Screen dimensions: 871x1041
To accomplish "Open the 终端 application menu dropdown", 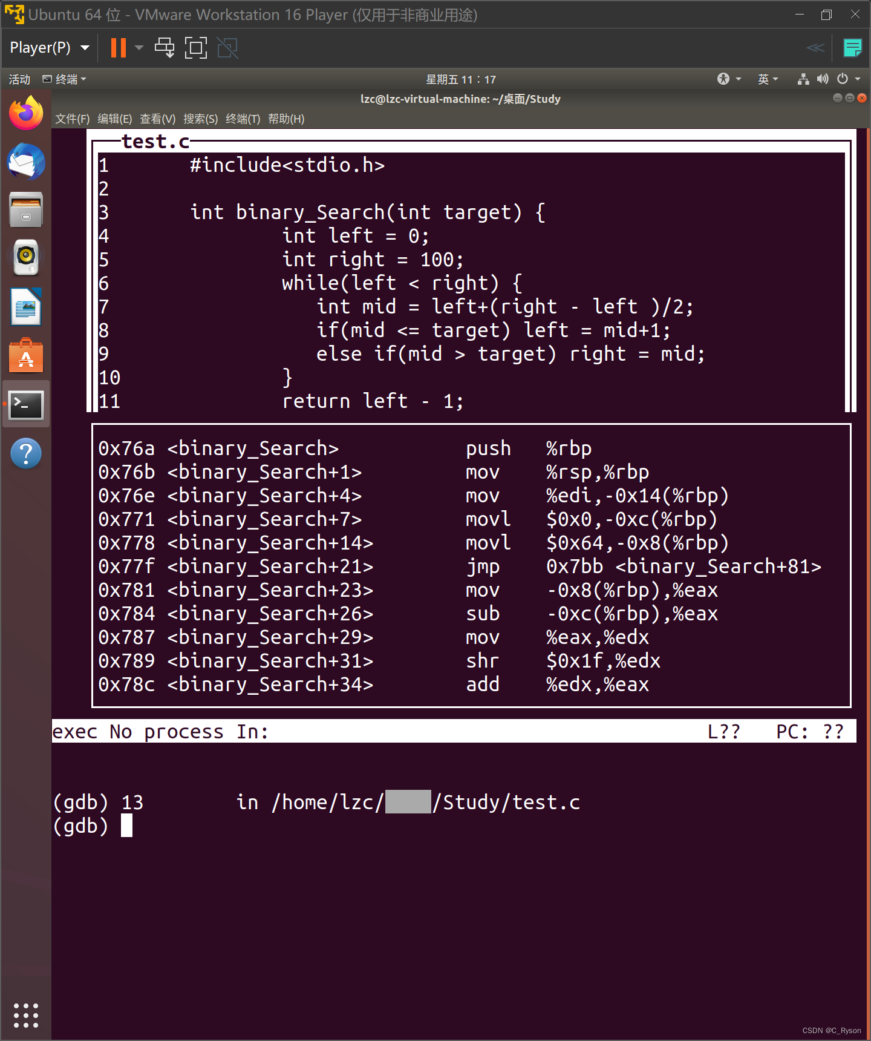I will (65, 79).
